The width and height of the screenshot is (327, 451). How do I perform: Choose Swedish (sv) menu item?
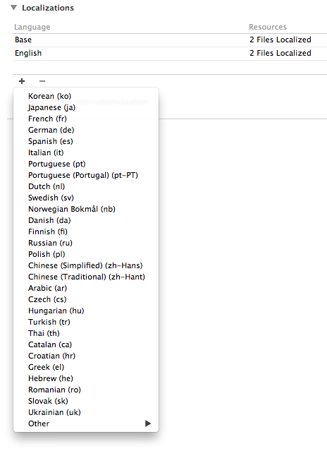pos(86,198)
